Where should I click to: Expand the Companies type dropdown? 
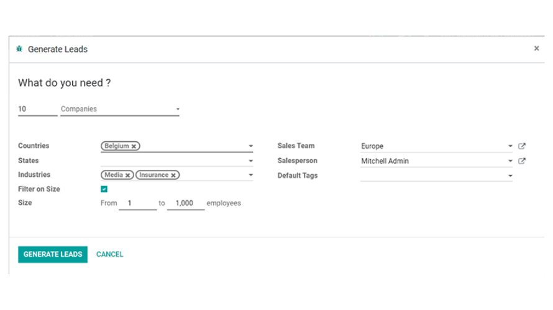(178, 110)
